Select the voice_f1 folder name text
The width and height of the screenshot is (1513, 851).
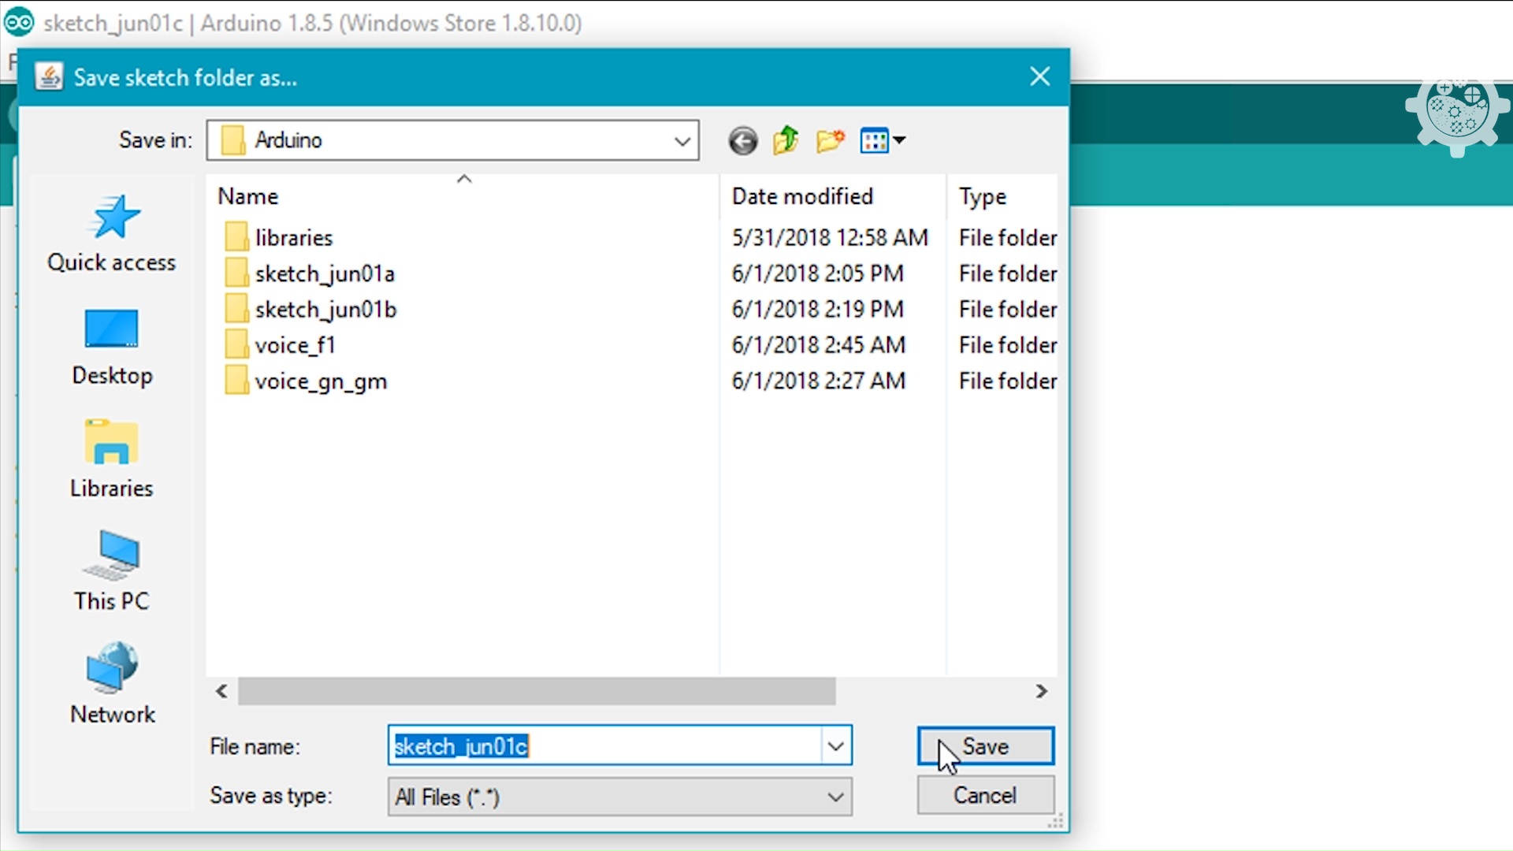(296, 345)
